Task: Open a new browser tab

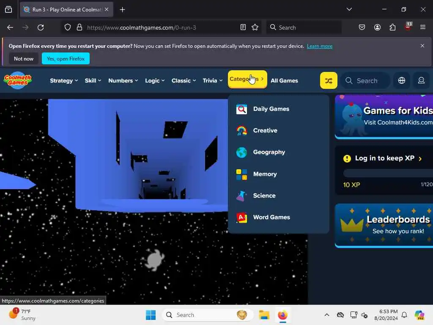Action: (x=122, y=10)
